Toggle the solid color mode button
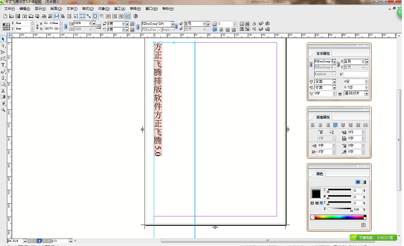Image resolution: width=404 pixels, height=246 pixels. (358, 182)
